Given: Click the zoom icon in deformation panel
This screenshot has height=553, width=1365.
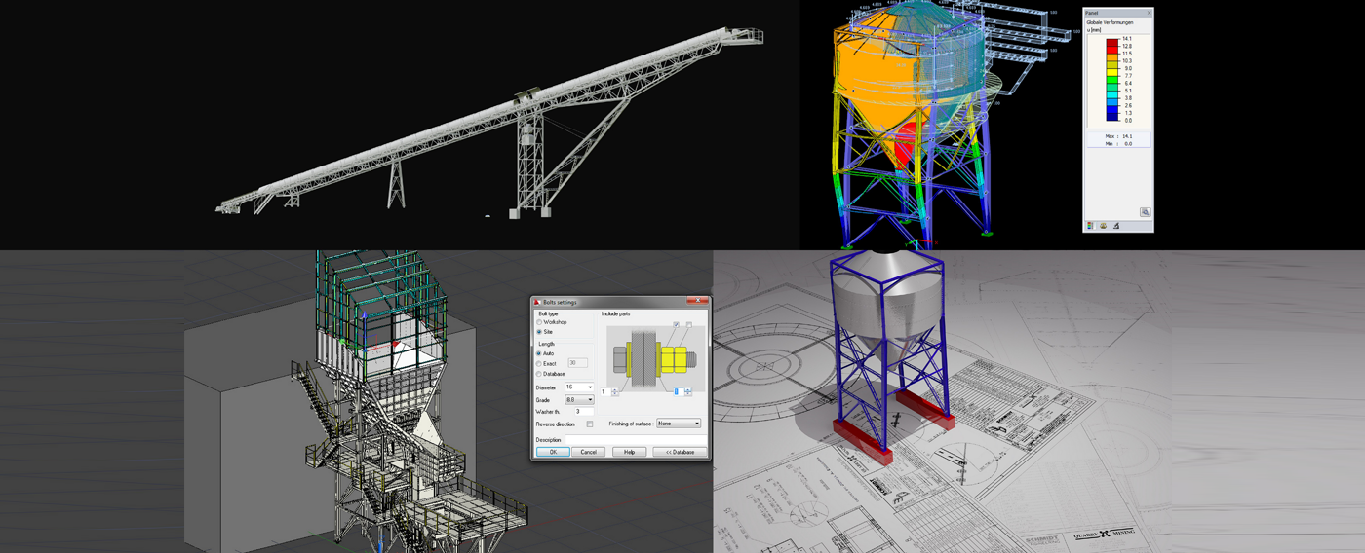Looking at the screenshot, I should click(1145, 212).
